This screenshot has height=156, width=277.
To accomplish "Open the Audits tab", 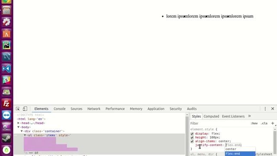I will click(192, 109).
